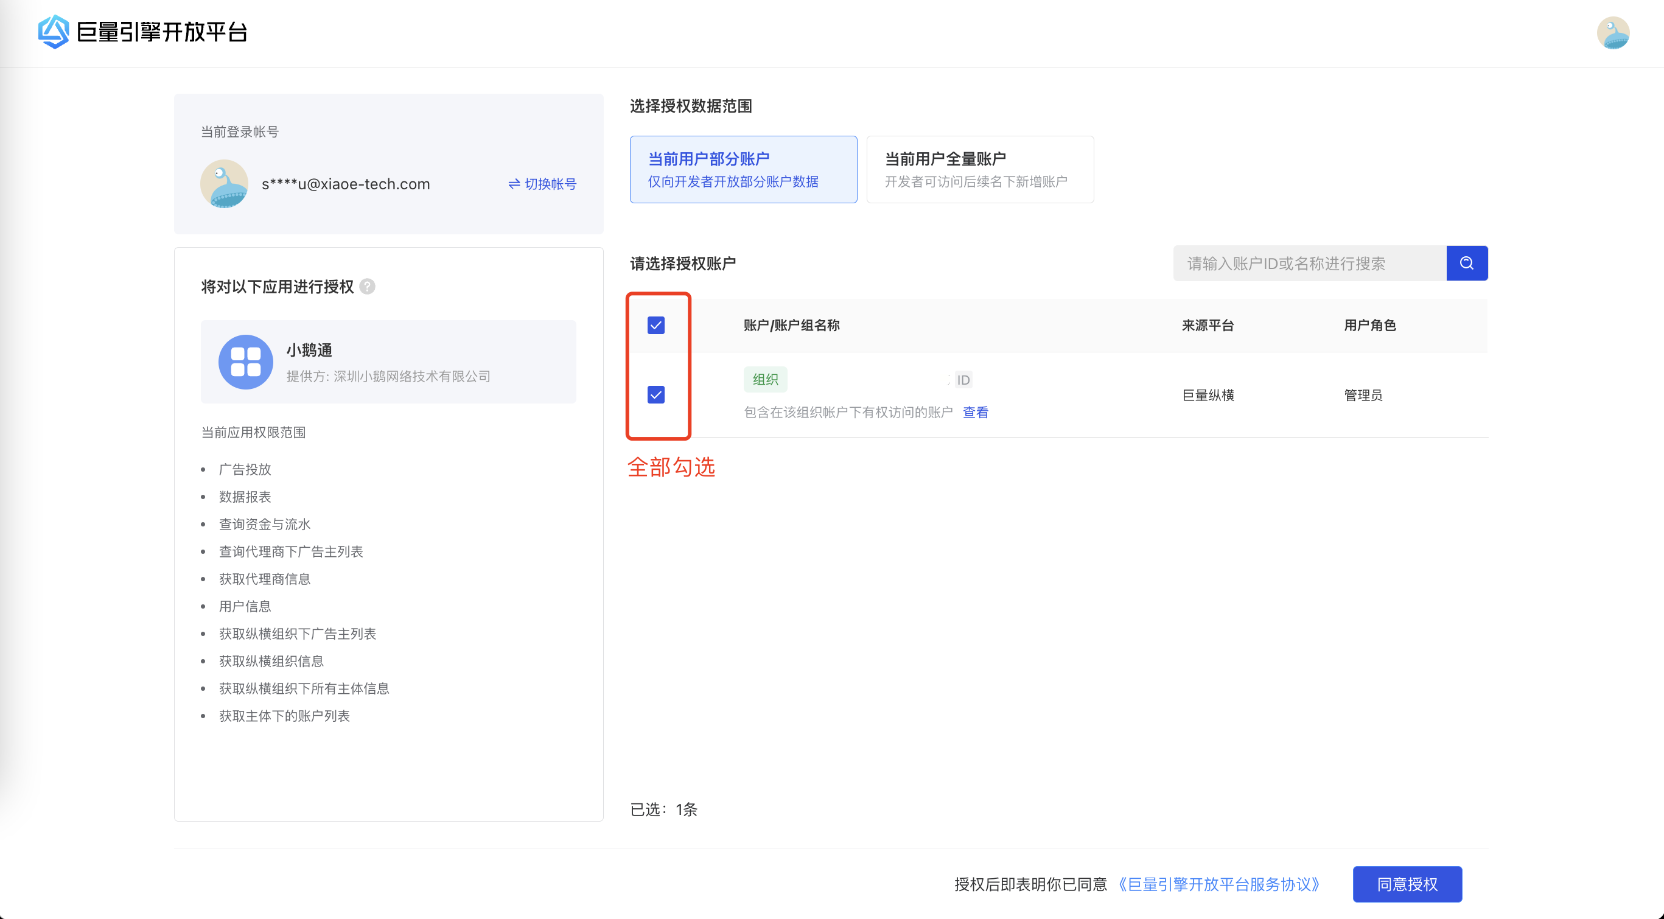Viewport: 1664px width, 919px height.
Task: Select 当前用户部分账户 scope option
Action: [744, 169]
